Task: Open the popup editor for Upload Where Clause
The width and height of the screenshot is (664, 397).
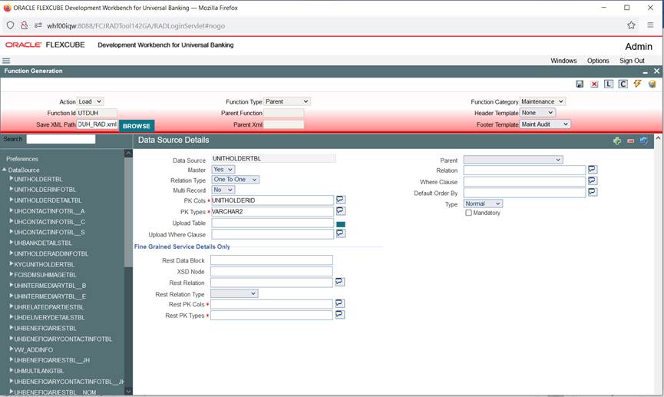Action: coord(341,233)
